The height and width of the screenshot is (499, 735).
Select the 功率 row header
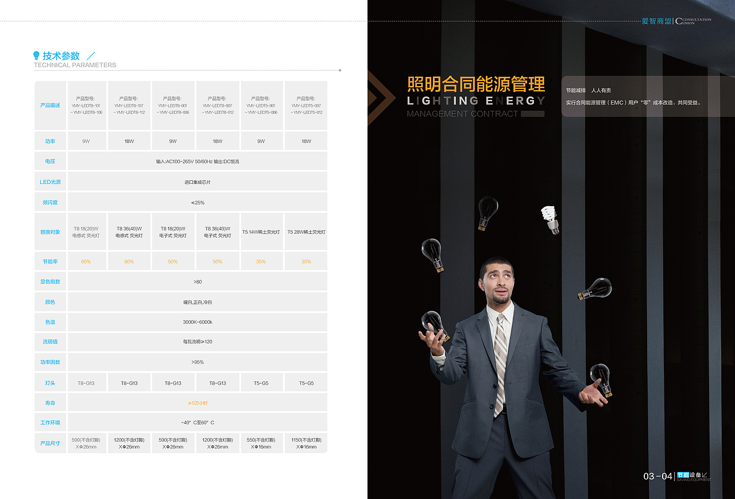pyautogui.click(x=50, y=141)
